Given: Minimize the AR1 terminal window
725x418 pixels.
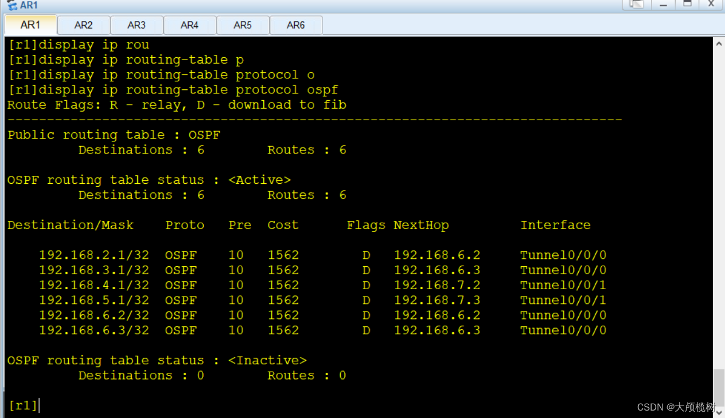Looking at the screenshot, I should pyautogui.click(x=664, y=4).
